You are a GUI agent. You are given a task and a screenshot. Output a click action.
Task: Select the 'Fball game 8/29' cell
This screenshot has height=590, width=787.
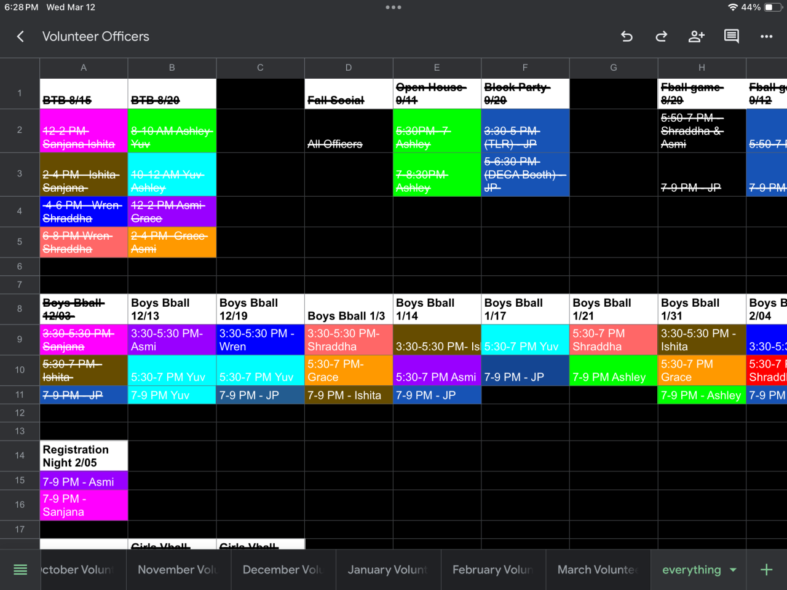(702, 93)
